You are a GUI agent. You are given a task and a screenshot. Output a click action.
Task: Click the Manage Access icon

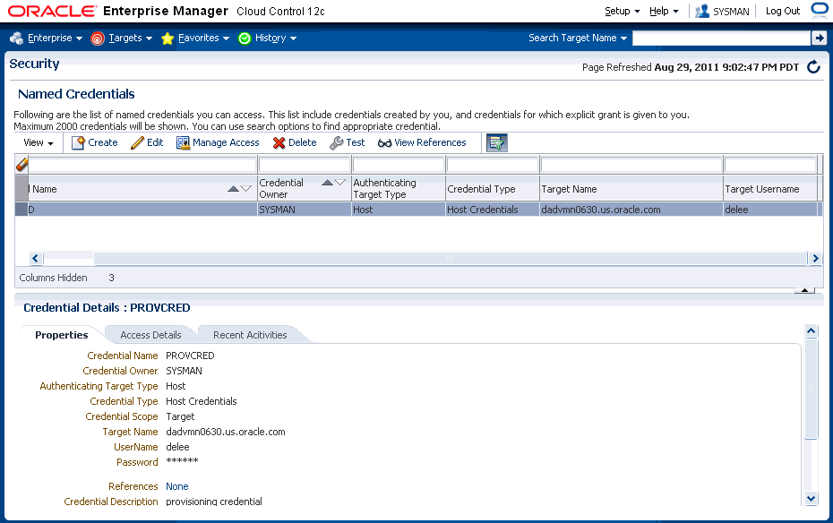point(183,142)
